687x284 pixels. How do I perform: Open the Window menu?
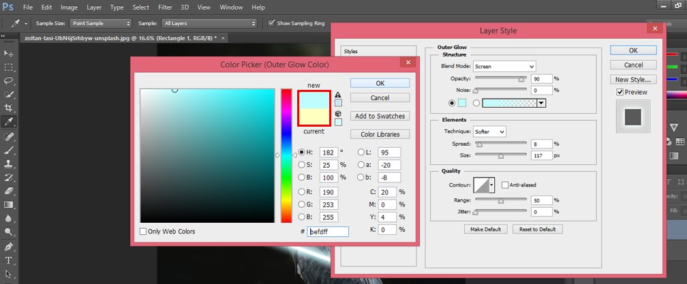click(231, 7)
